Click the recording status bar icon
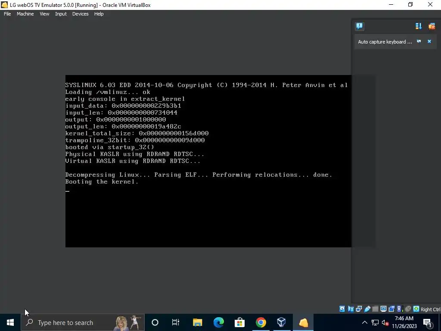 391,309
